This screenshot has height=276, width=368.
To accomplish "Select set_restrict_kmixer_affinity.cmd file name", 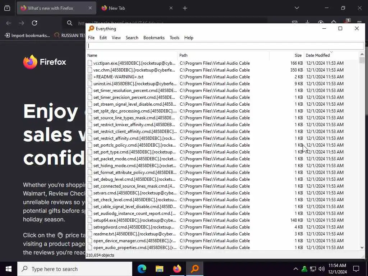I will 134,125.
